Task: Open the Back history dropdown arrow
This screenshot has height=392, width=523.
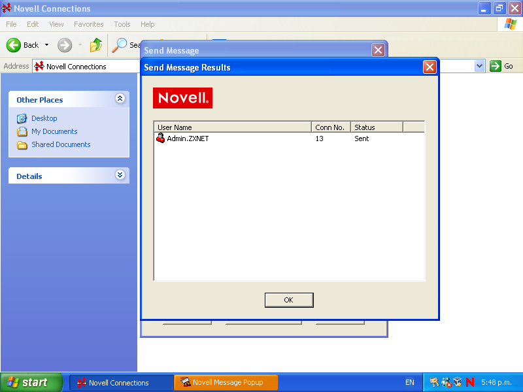Action: click(x=46, y=45)
